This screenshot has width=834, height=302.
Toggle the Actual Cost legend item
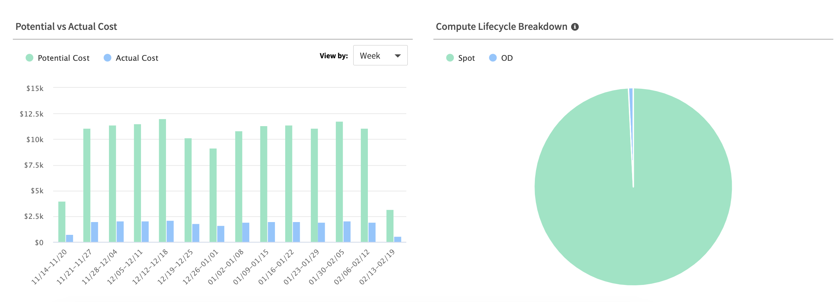tap(137, 58)
